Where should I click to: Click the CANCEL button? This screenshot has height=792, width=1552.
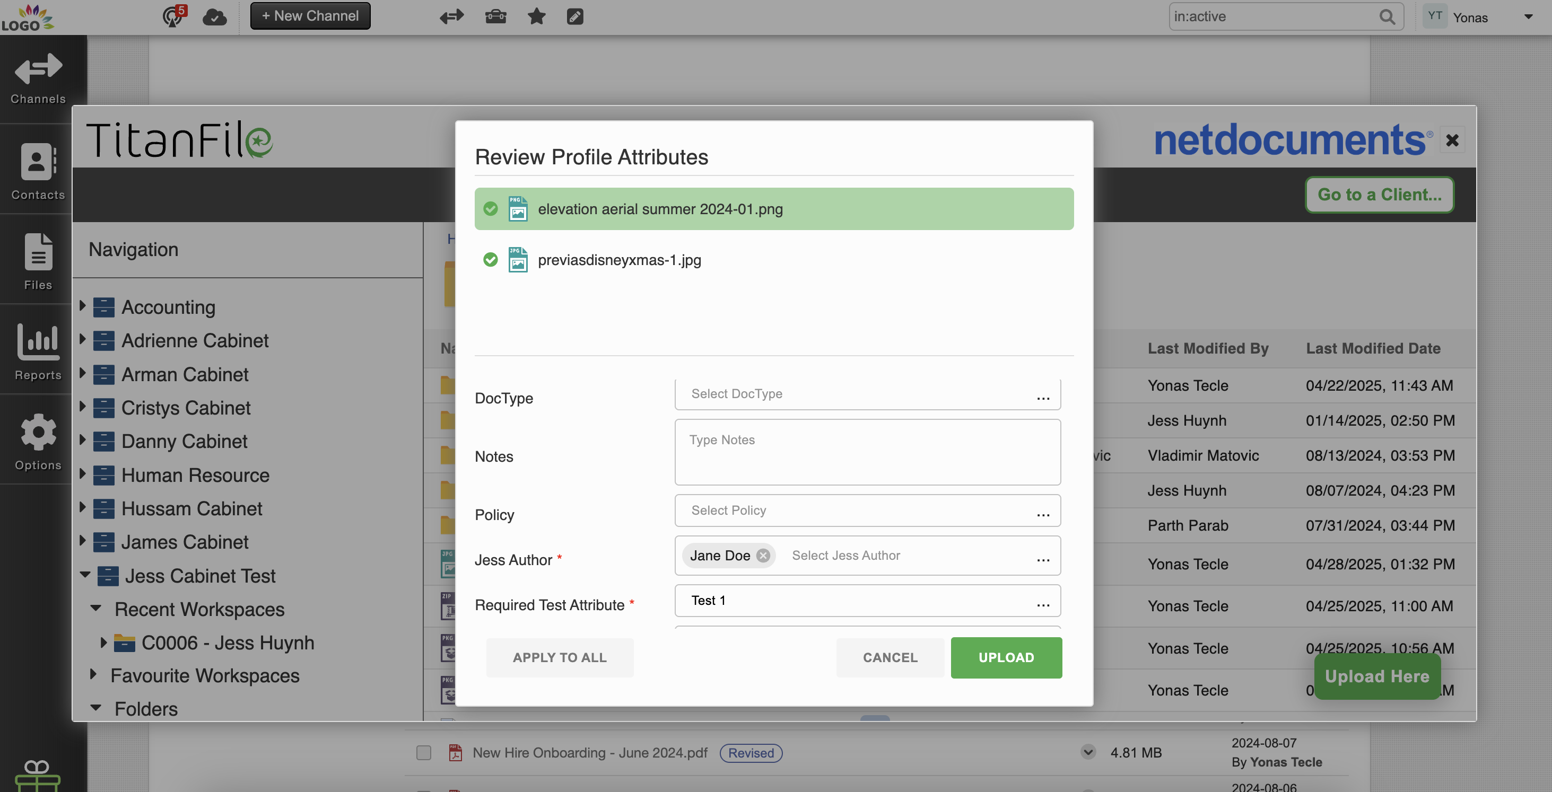890,658
